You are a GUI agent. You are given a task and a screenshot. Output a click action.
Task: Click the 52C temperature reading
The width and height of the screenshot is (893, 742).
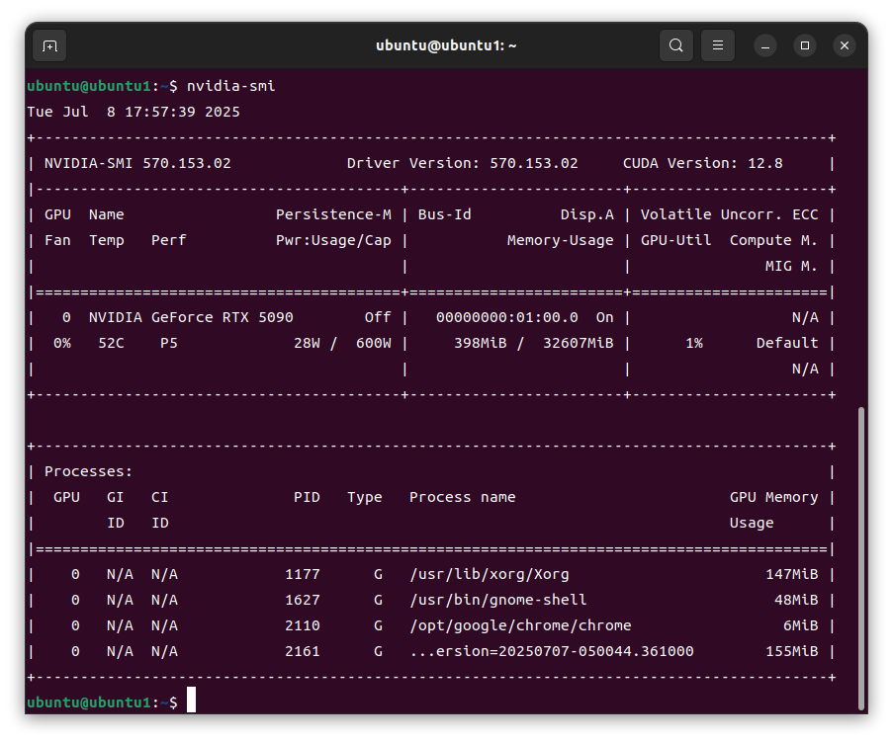(111, 343)
